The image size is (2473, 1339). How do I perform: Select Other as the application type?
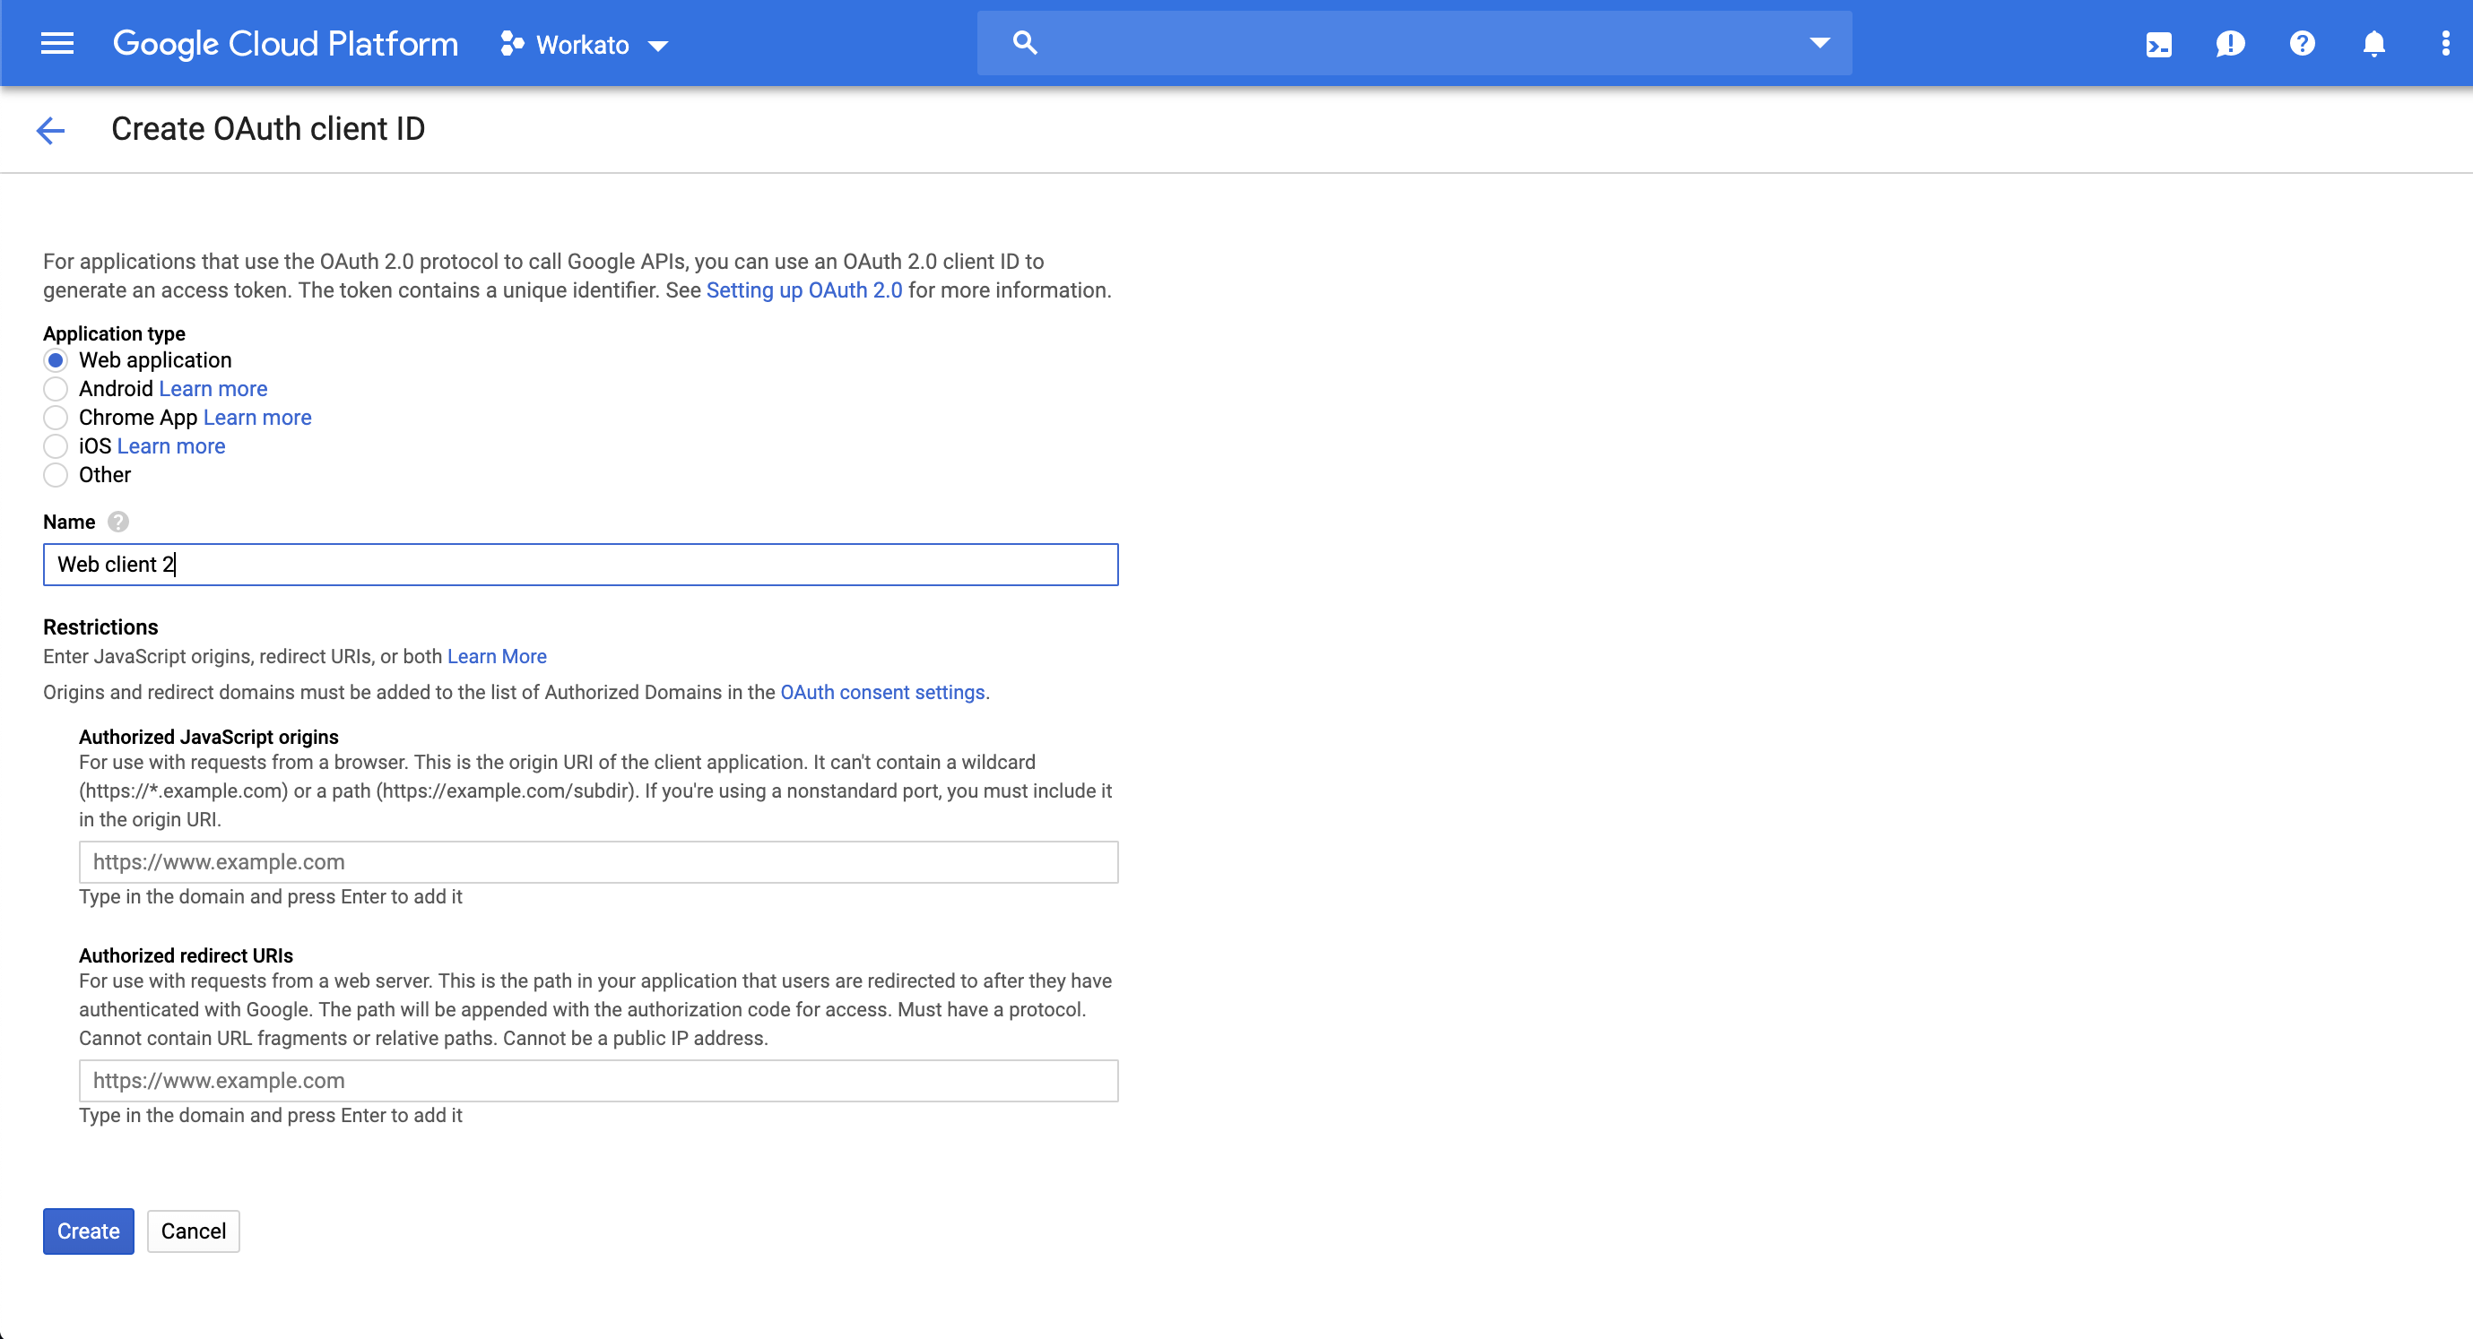[56, 475]
